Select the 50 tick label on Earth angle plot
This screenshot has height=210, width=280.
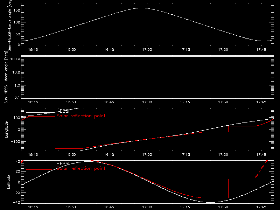18,34
